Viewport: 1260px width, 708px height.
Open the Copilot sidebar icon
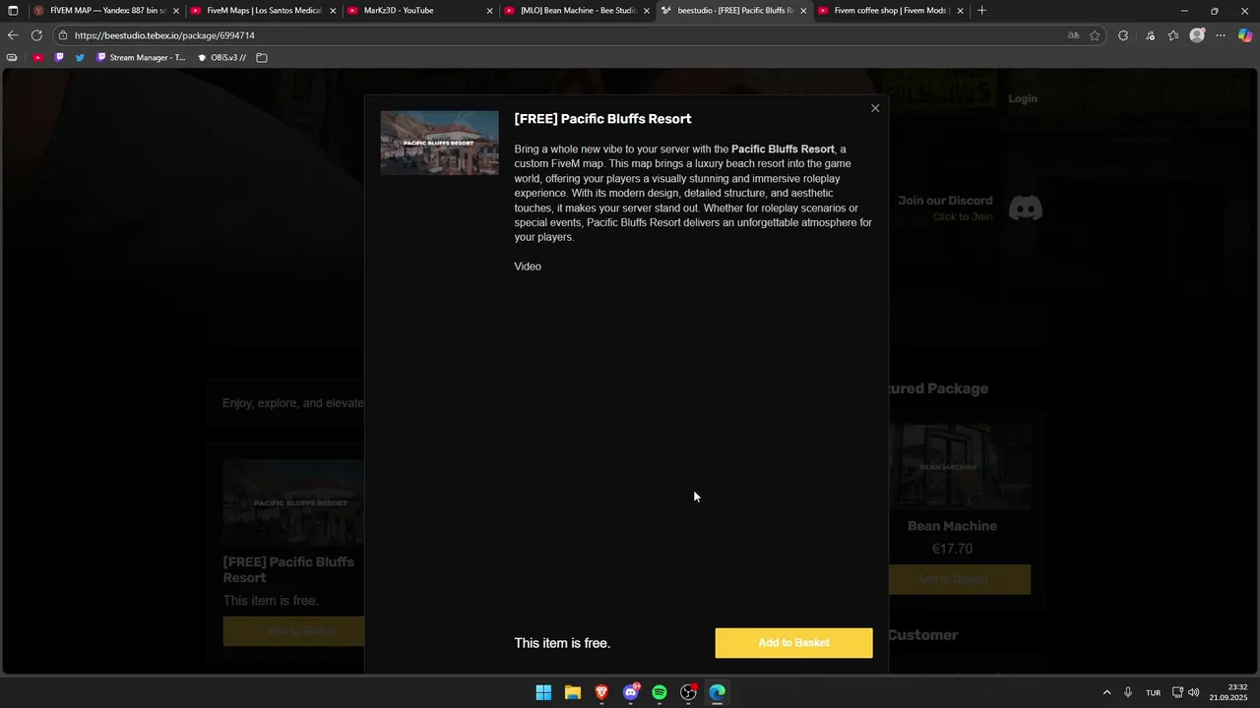point(1245,35)
